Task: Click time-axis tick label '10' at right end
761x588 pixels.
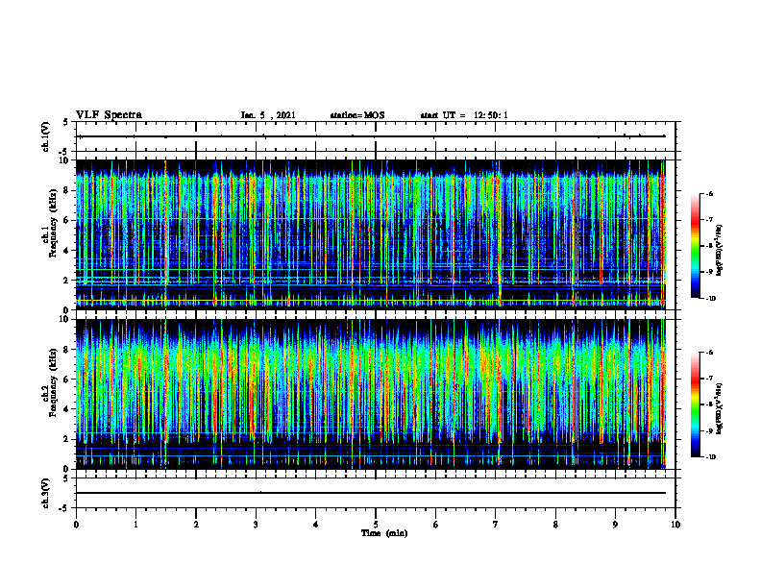Action: click(675, 525)
